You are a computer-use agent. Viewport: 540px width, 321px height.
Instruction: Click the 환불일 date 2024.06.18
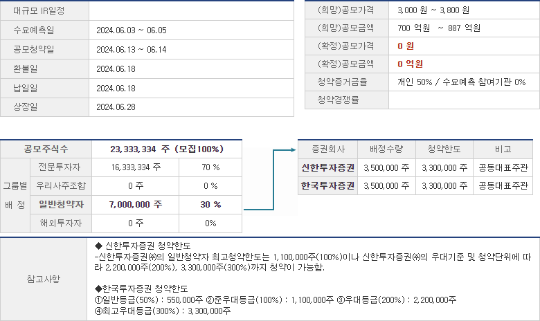pyautogui.click(x=116, y=69)
